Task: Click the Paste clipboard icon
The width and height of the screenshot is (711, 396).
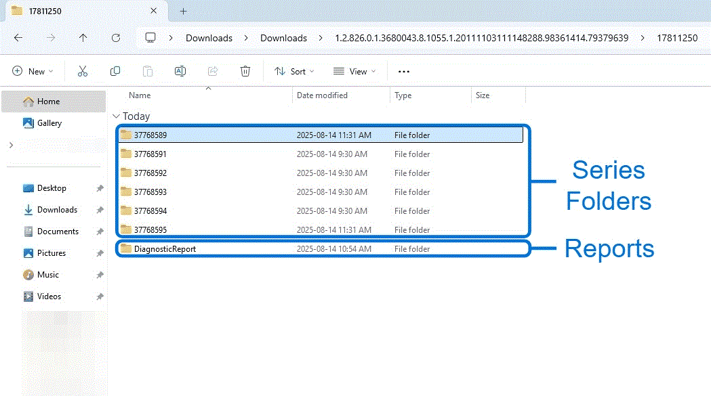Action: click(147, 71)
